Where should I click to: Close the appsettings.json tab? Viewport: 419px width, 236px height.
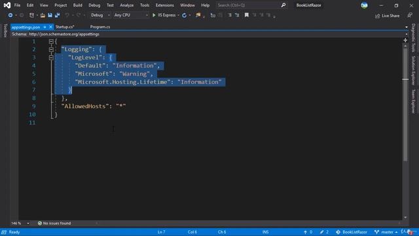[x=50, y=27]
